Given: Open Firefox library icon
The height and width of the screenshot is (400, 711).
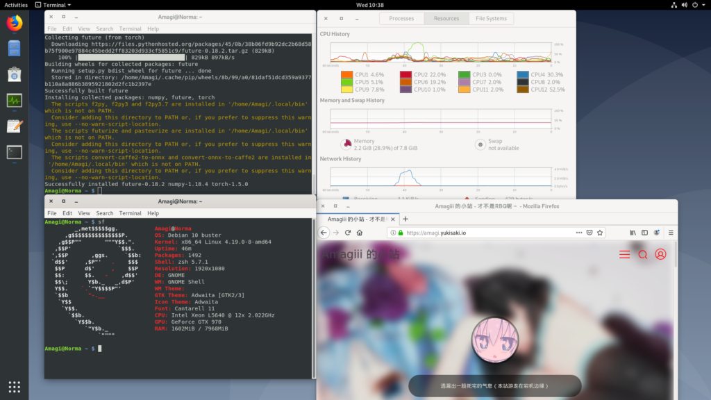Looking at the screenshot, I should (x=633, y=233).
